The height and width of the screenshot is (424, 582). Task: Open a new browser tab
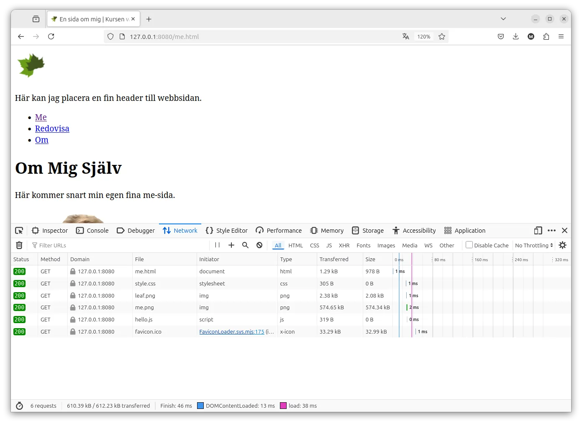pyautogui.click(x=149, y=19)
